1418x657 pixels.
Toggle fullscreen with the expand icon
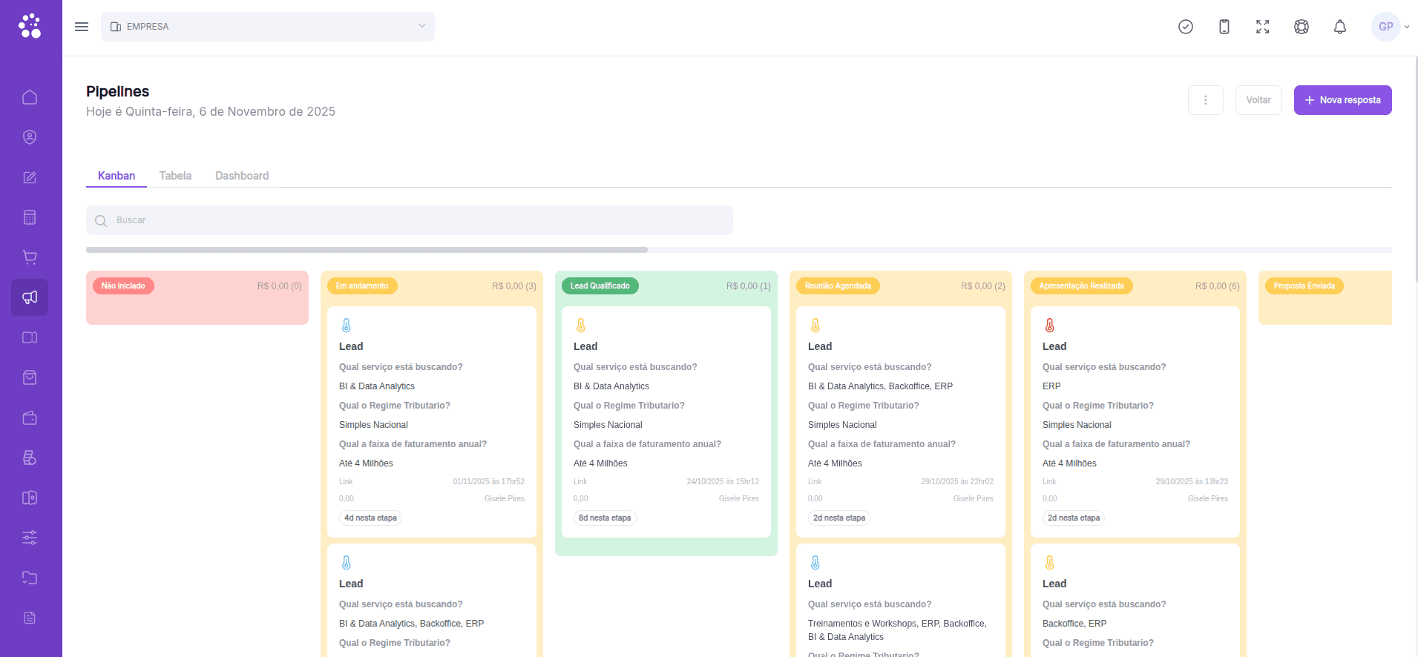click(x=1263, y=27)
